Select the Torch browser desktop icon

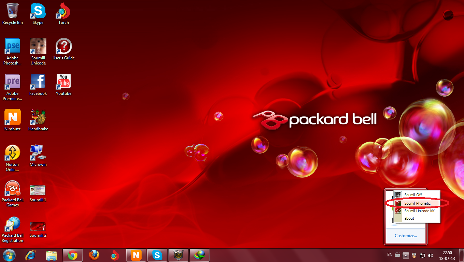pos(63,14)
